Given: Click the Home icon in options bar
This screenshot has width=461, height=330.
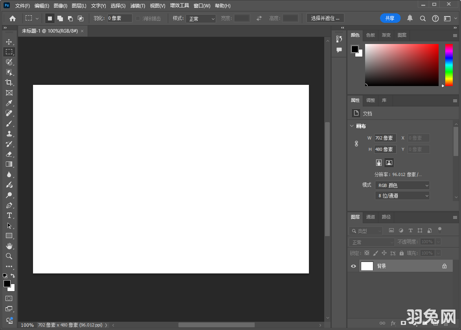Looking at the screenshot, I should point(12,18).
